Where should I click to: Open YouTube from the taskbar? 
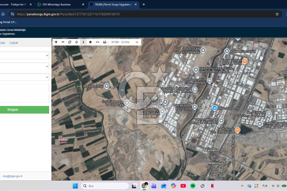(183, 186)
